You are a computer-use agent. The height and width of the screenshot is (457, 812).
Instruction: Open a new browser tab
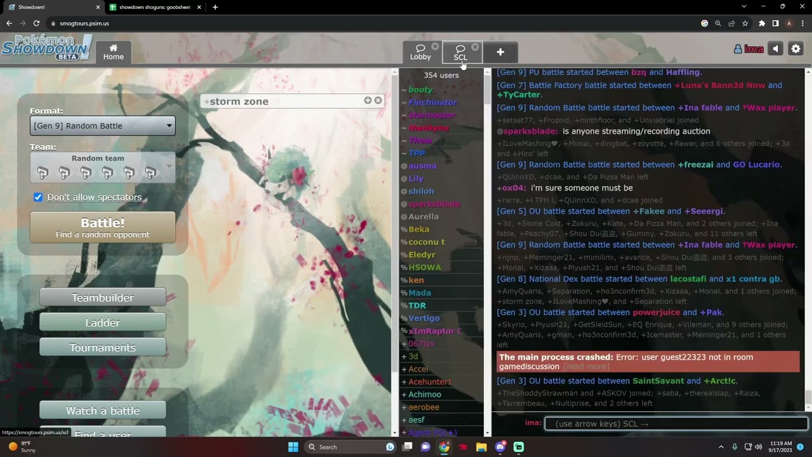(215, 7)
